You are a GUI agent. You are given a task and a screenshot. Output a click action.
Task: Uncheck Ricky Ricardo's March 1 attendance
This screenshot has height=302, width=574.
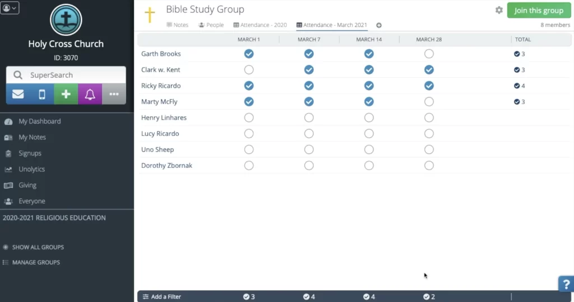249,86
